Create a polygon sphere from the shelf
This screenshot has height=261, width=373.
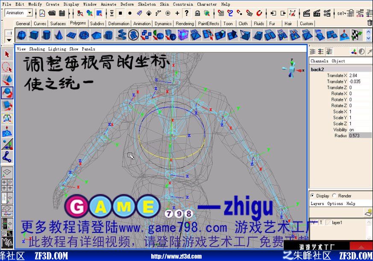pyautogui.click(x=22, y=35)
